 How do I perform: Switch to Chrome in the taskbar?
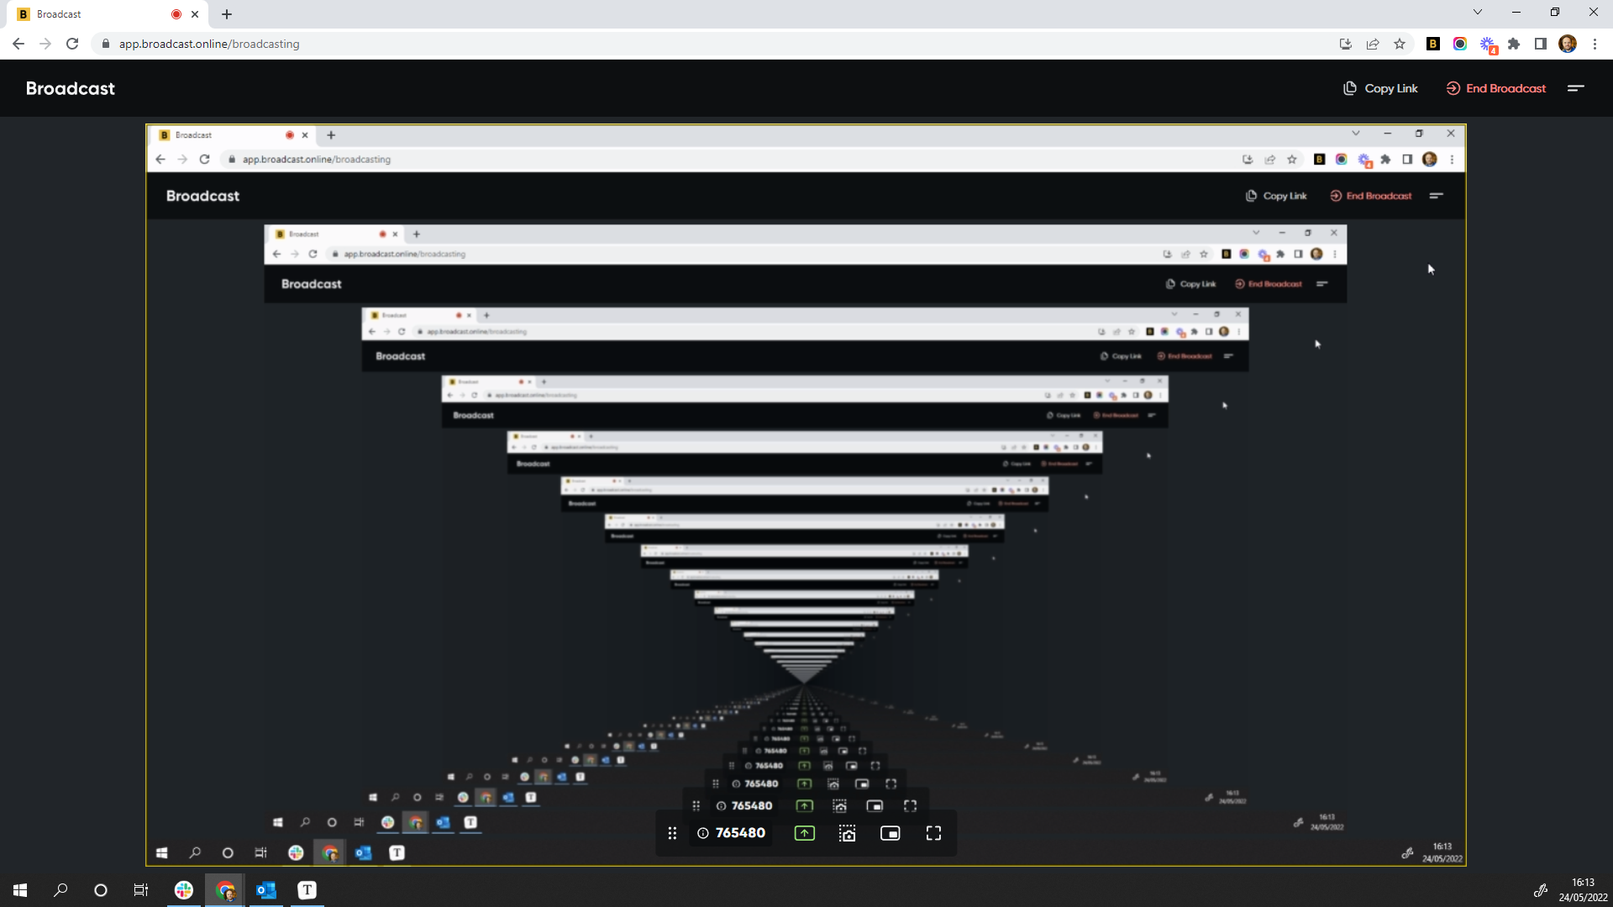tap(224, 890)
